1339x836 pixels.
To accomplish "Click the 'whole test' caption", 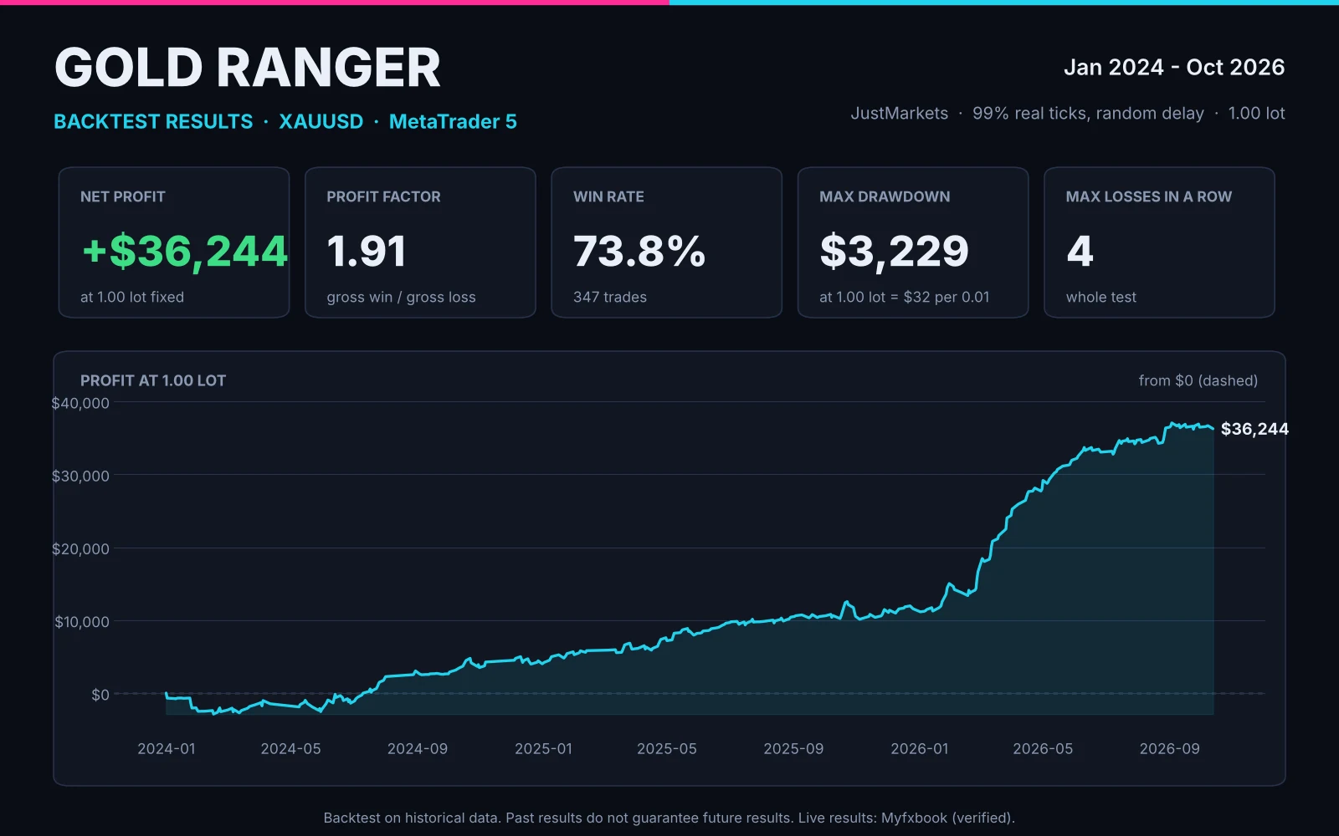I will (x=1101, y=297).
